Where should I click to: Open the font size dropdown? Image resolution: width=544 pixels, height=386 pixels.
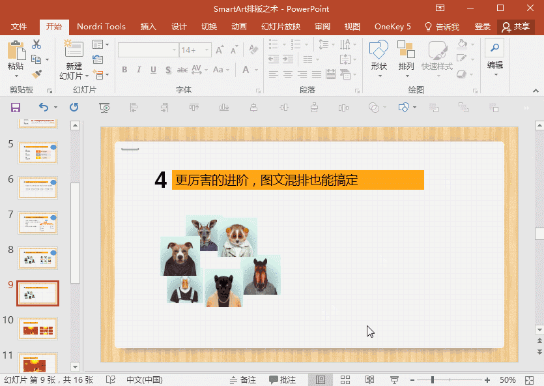pos(207,50)
